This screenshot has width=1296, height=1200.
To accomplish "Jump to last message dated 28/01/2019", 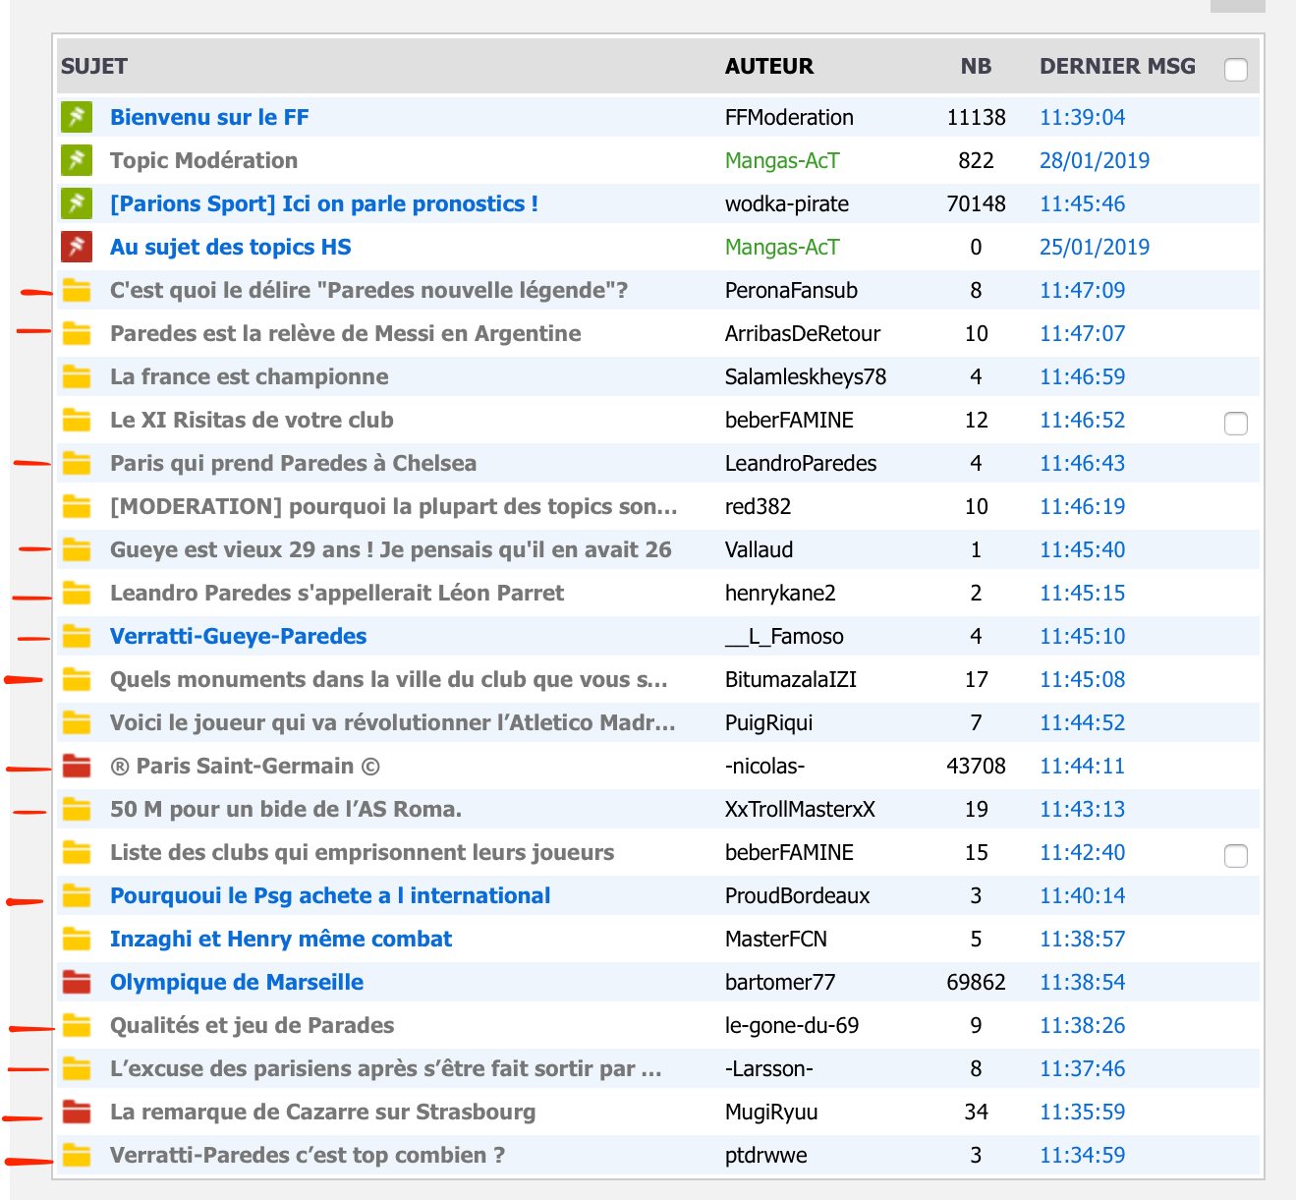I will click(1095, 160).
